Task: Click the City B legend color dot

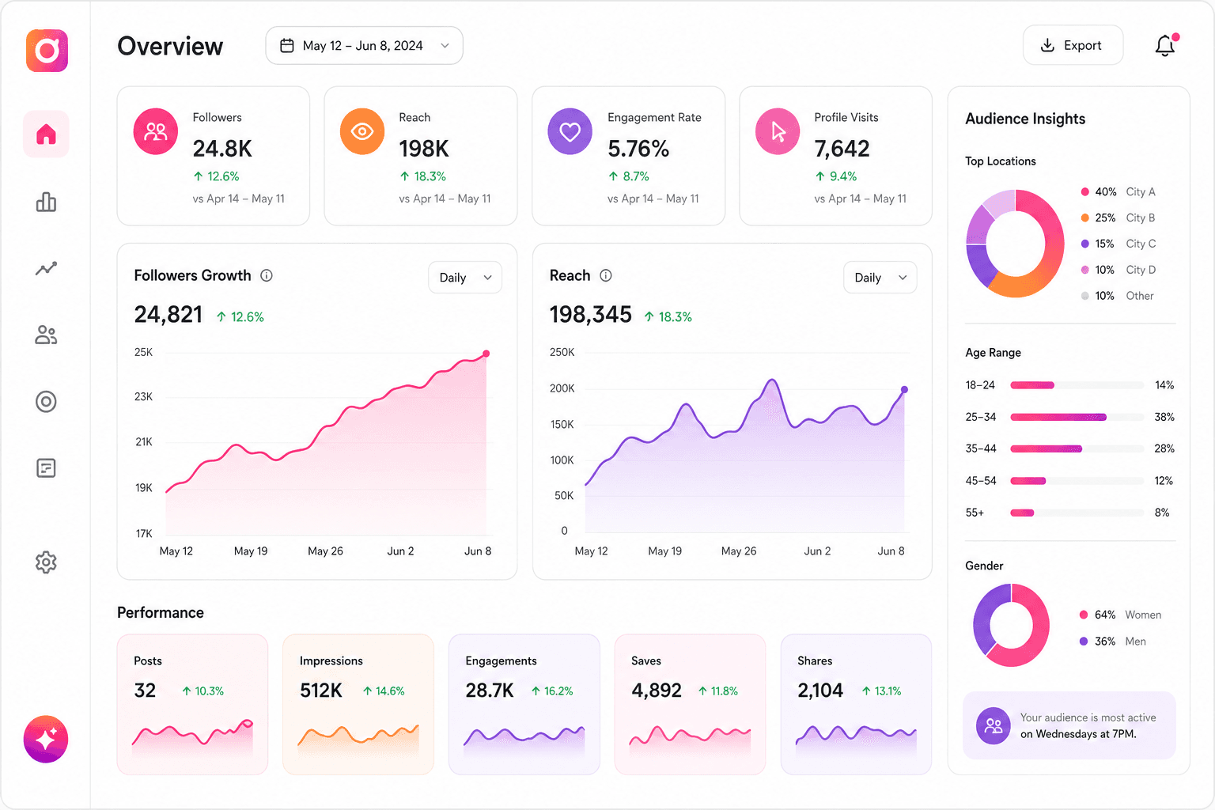Action: [x=1085, y=218]
